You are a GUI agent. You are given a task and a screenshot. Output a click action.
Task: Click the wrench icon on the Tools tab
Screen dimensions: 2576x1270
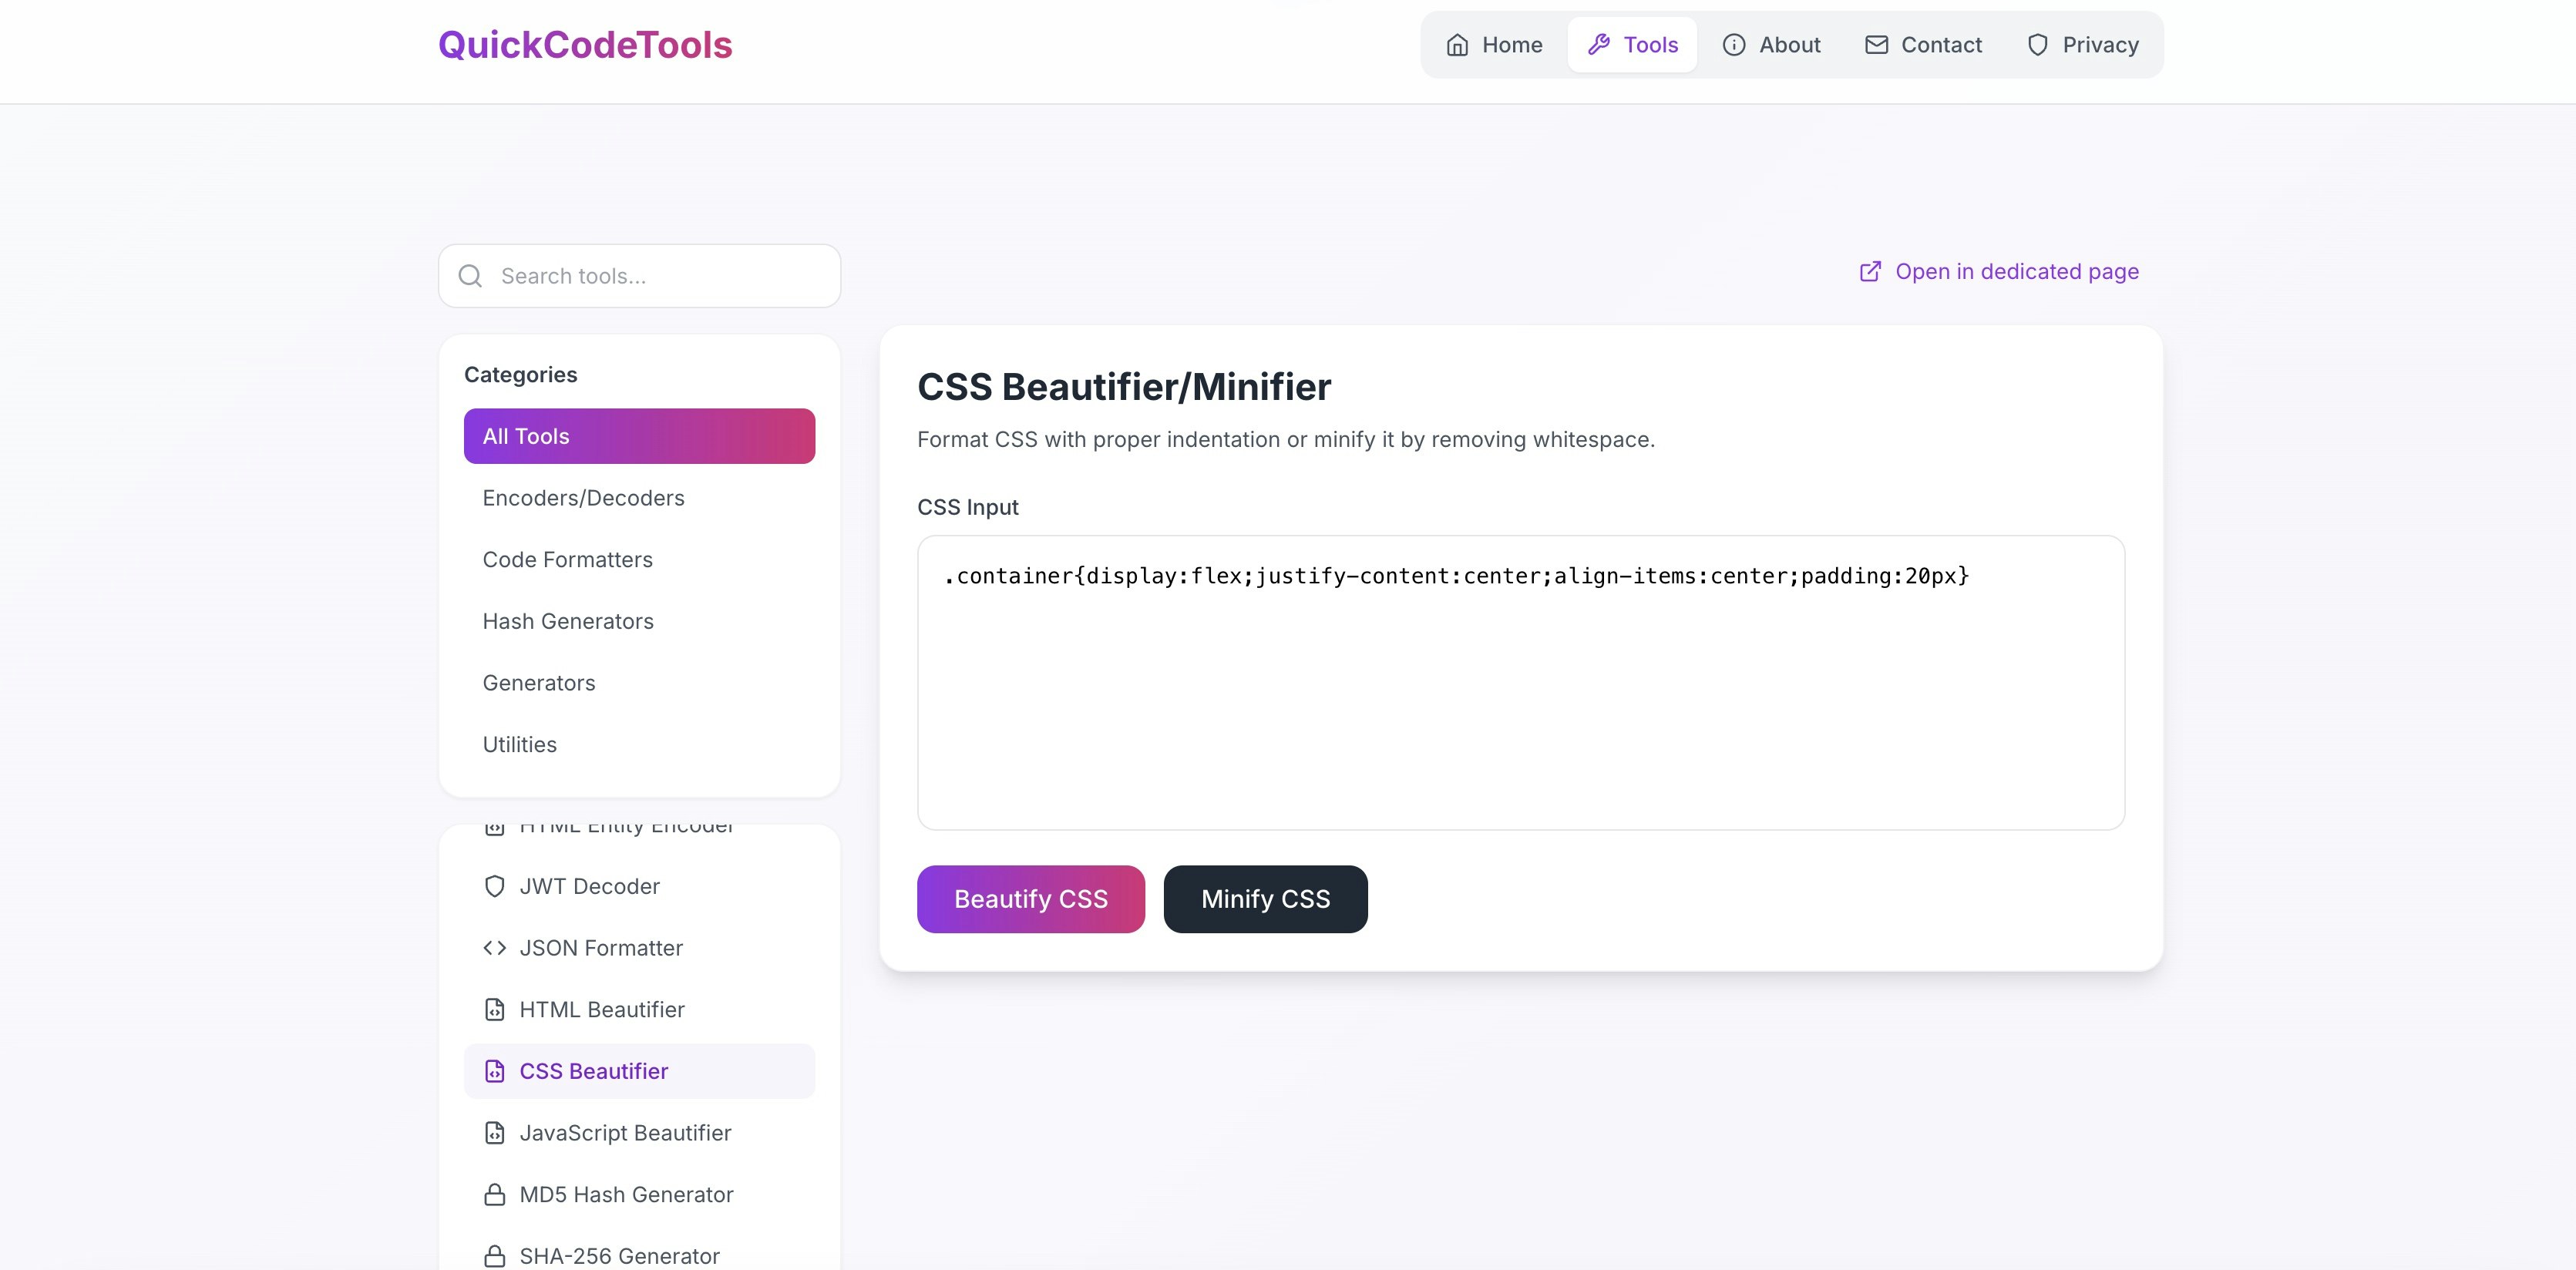pyautogui.click(x=1600, y=44)
